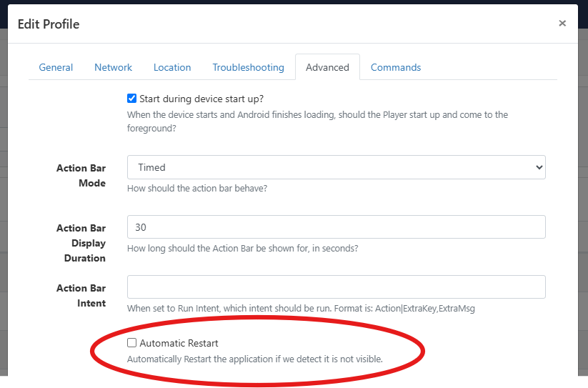This screenshot has height=388, width=588.
Task: Select the Troubleshooting tab
Action: pyautogui.click(x=248, y=67)
